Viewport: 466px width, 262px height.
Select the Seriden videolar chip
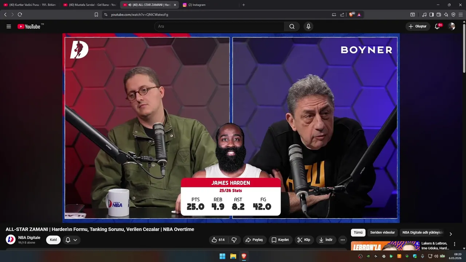[x=382, y=233]
